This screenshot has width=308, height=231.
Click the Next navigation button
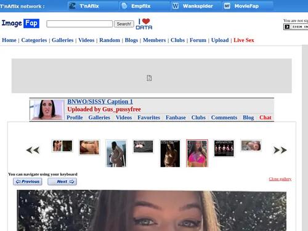pos(62,182)
